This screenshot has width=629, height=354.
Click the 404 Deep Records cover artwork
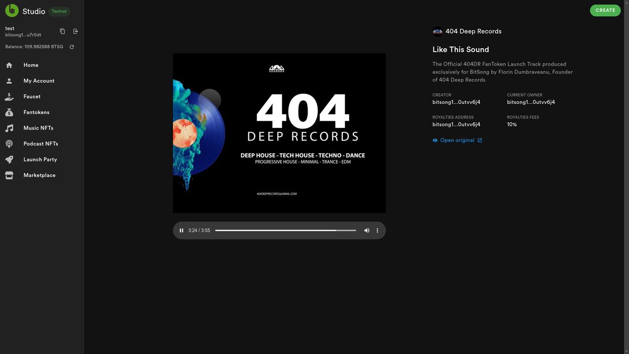(x=279, y=133)
